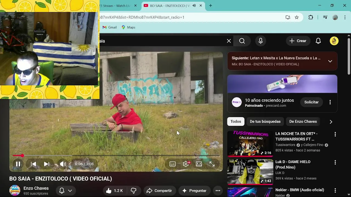Click the YouTube search magnifier button
Image resolution: width=351 pixels, height=197 pixels.
tap(242, 41)
